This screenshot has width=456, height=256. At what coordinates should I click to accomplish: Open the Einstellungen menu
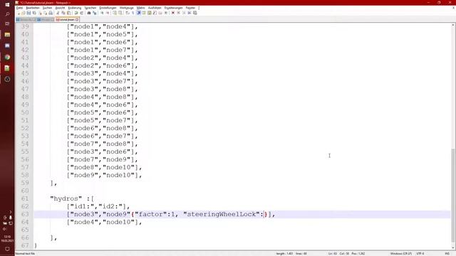click(x=108, y=8)
